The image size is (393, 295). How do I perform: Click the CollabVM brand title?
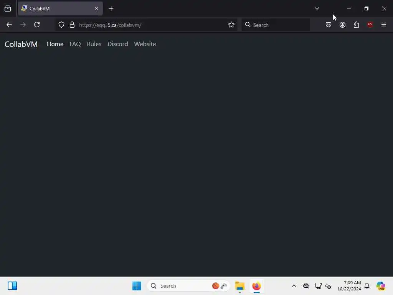21,44
